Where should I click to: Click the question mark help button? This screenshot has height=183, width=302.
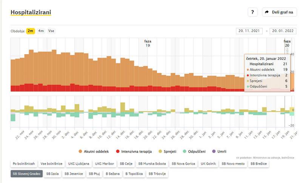(x=253, y=12)
